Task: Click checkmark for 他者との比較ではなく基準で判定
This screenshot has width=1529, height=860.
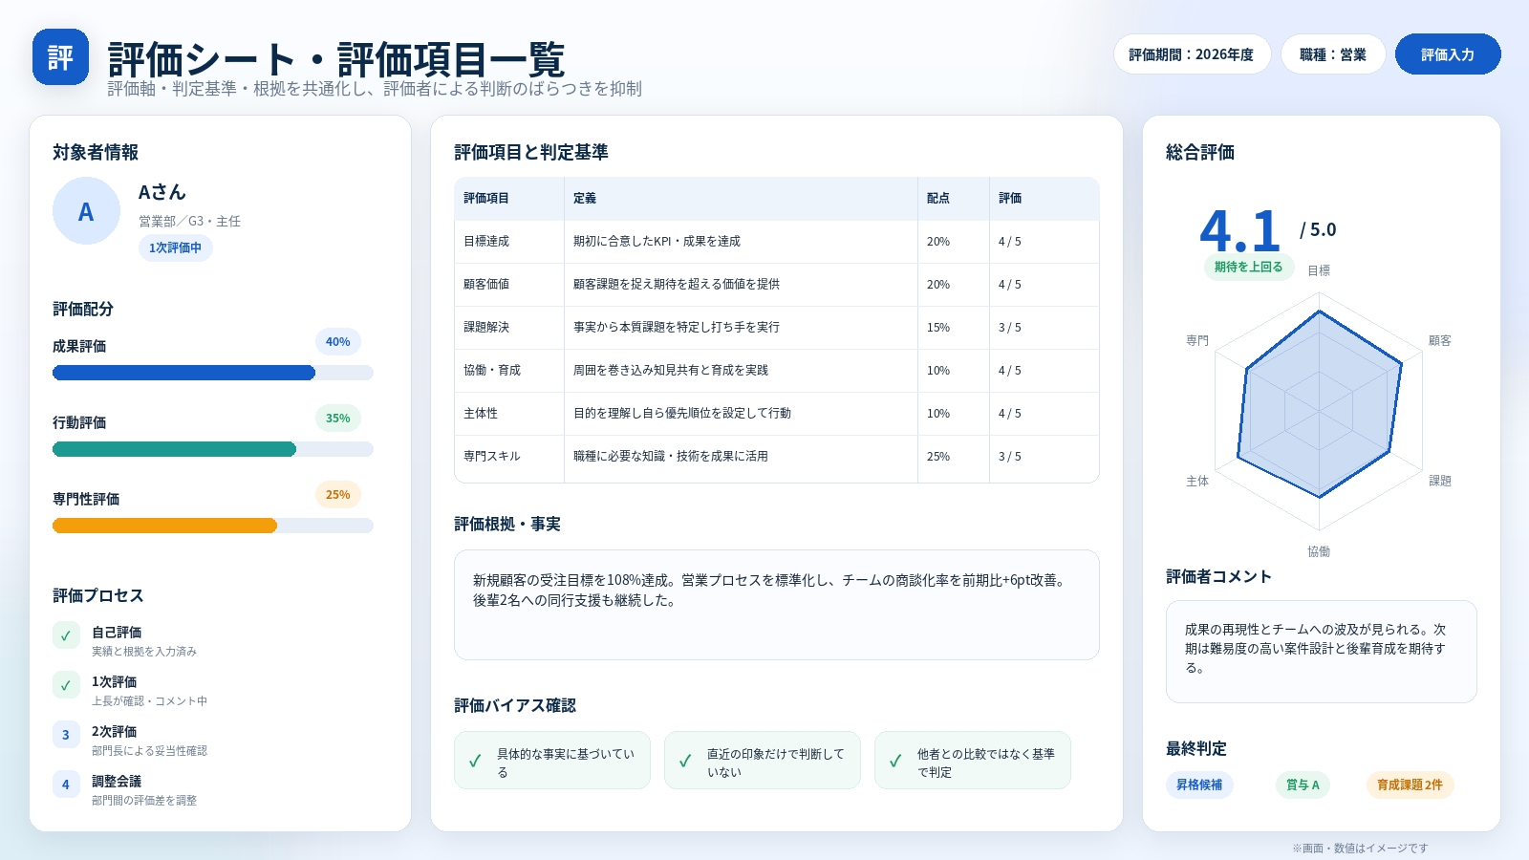Action: pos(895,762)
